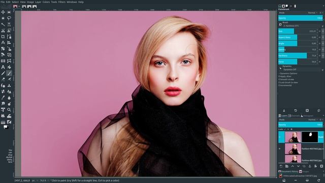Add a mask to the layer
The height and width of the screenshot is (183, 325).
[315, 166]
